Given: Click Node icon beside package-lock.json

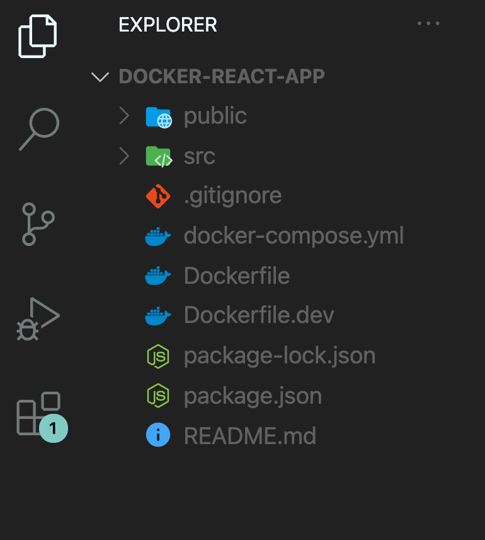Looking at the screenshot, I should tap(158, 356).
